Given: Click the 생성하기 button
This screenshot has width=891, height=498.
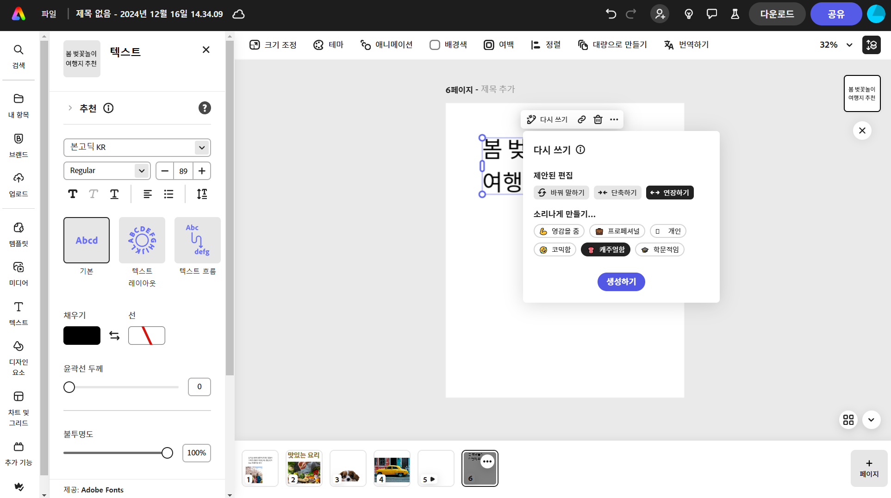Looking at the screenshot, I should tap(621, 282).
